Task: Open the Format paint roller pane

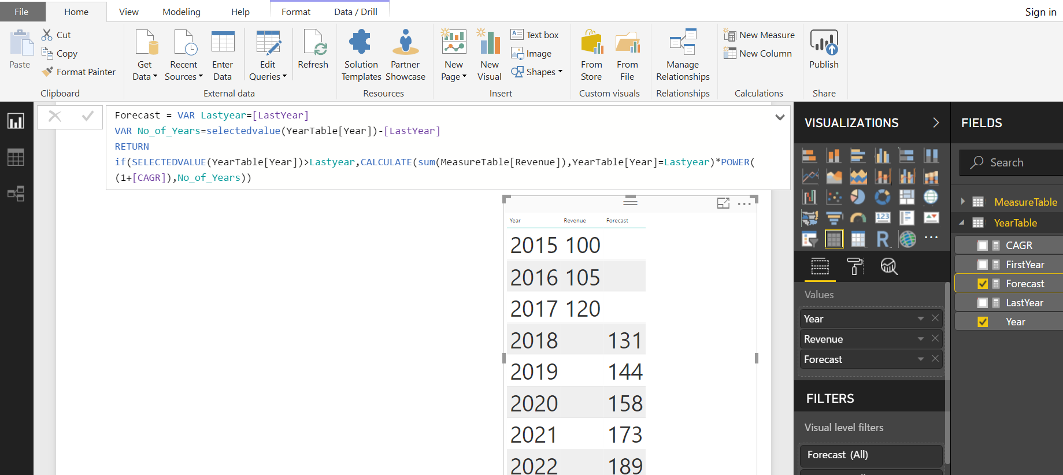Action: coord(855,266)
